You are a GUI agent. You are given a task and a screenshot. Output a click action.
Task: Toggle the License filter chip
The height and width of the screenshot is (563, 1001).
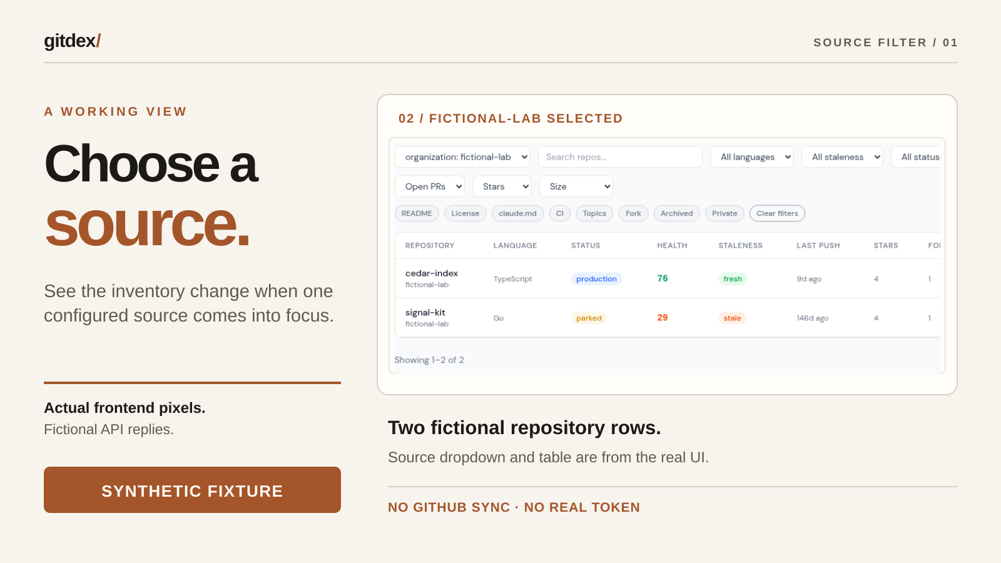point(465,213)
